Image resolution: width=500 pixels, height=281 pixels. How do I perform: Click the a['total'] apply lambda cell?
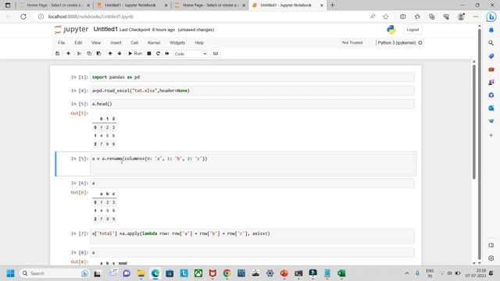coord(252,236)
